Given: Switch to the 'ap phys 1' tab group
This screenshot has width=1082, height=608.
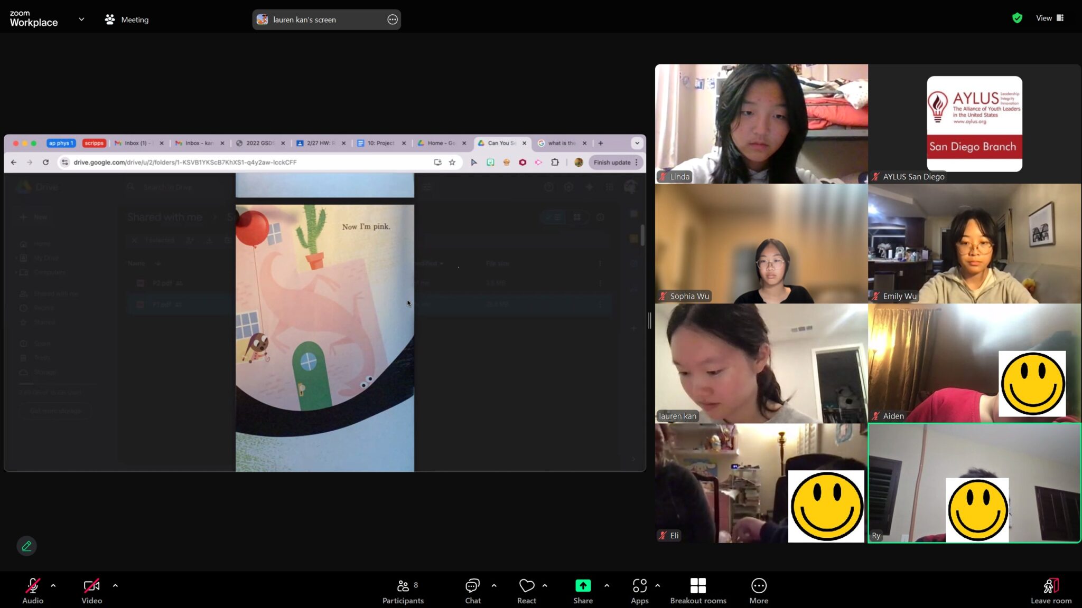Looking at the screenshot, I should 61,143.
